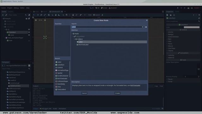The width and height of the screenshot is (202, 114).
Task: Collapse the Node entry in Matches tree
Action: (x=72, y=34)
